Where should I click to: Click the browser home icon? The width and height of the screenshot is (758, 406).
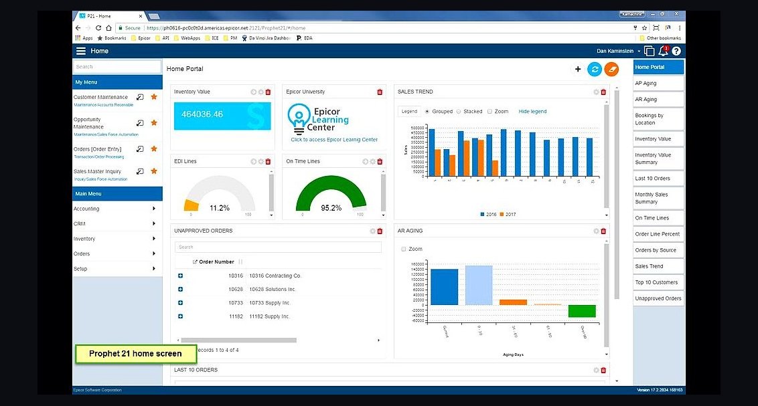[108, 28]
